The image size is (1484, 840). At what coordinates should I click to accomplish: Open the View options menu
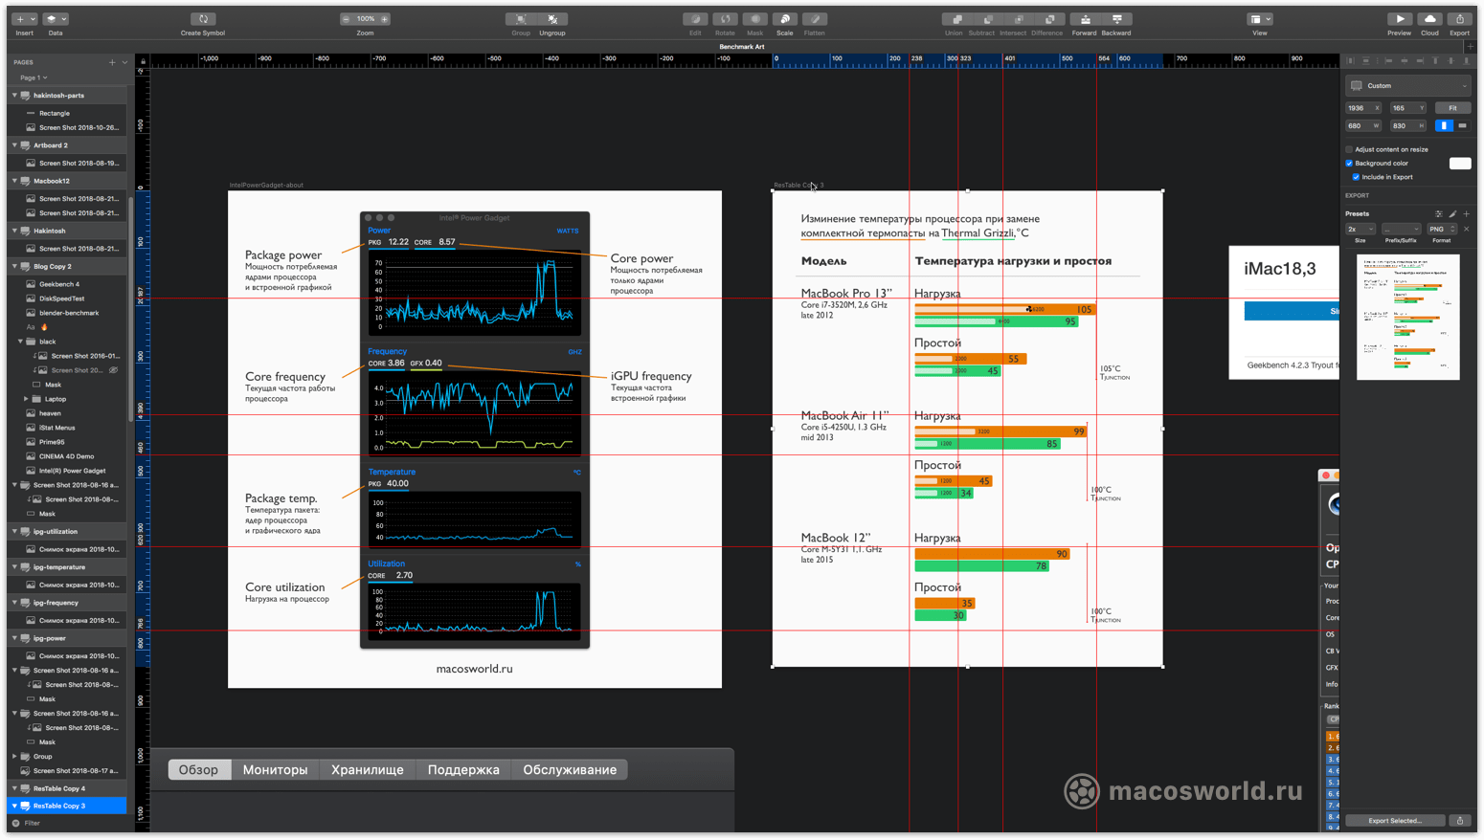[1260, 19]
